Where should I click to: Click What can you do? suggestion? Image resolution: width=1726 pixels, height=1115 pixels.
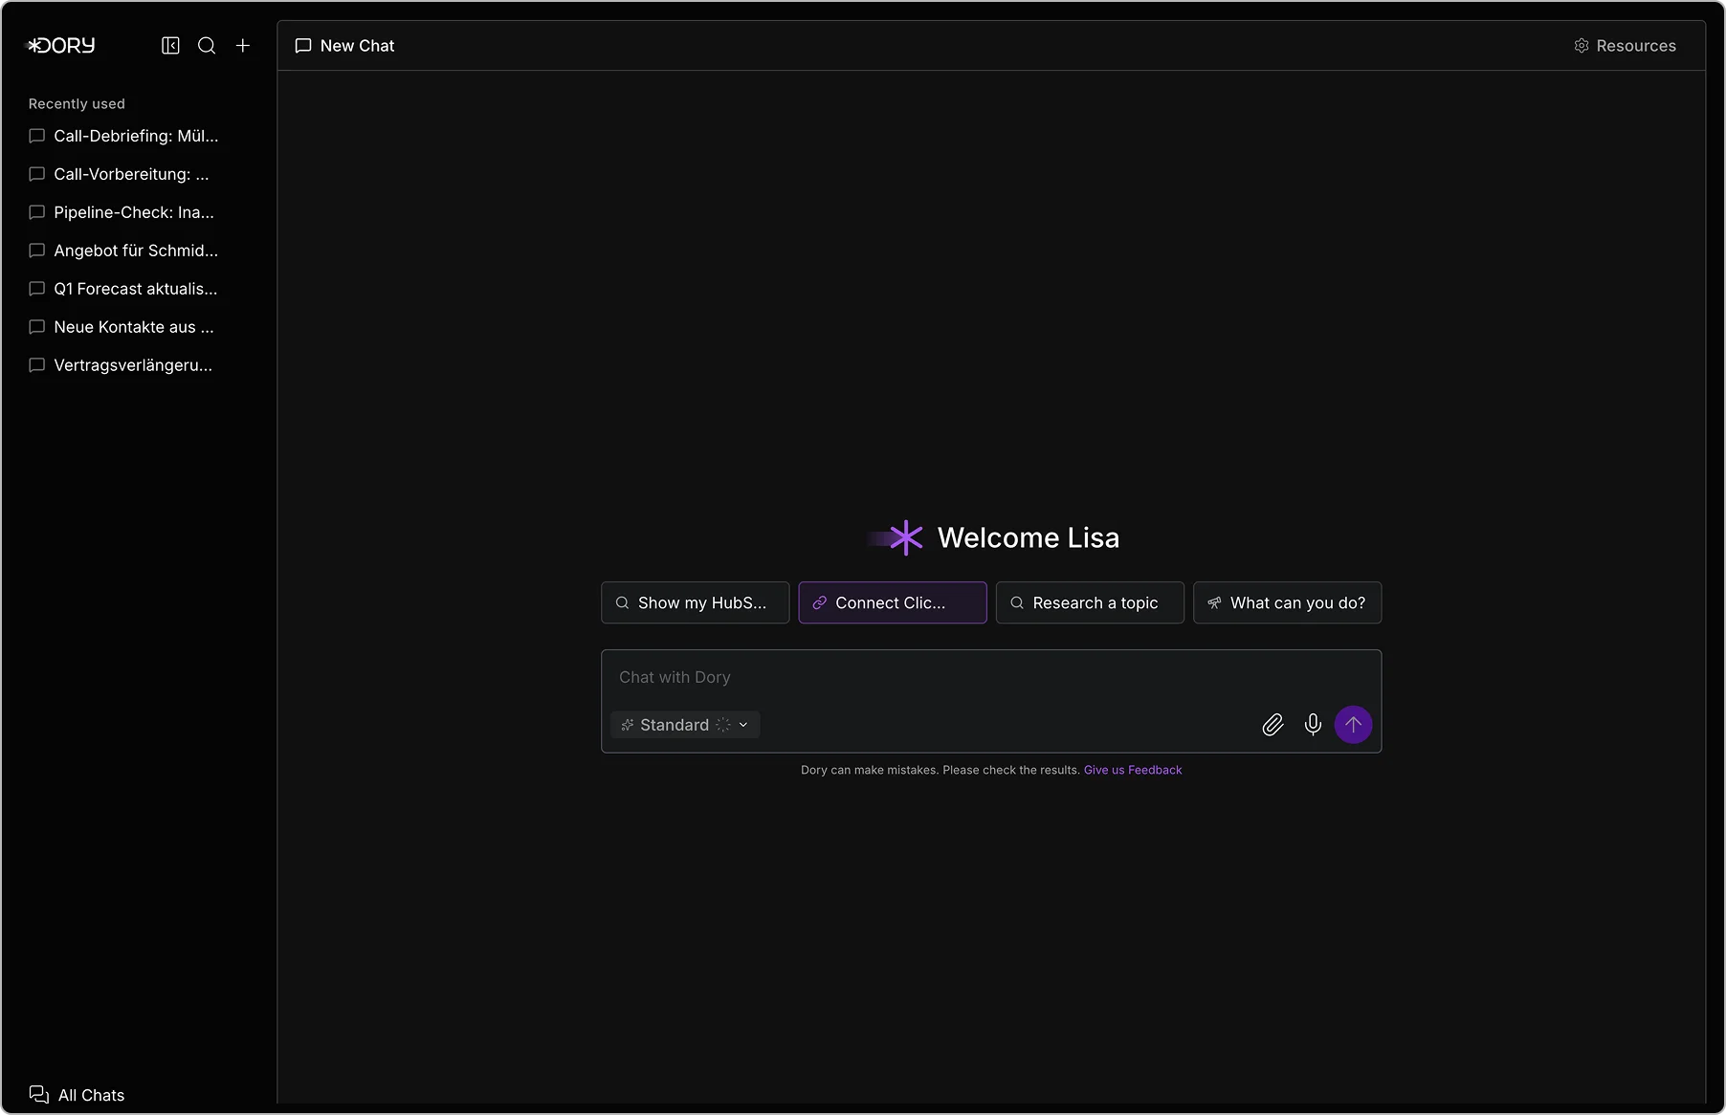(1287, 602)
